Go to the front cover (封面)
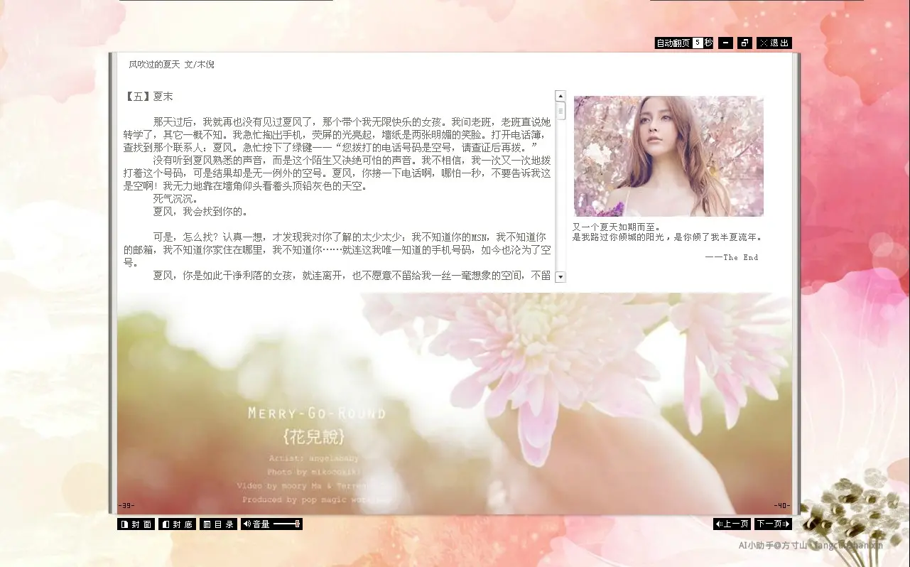910x567 pixels. click(136, 524)
